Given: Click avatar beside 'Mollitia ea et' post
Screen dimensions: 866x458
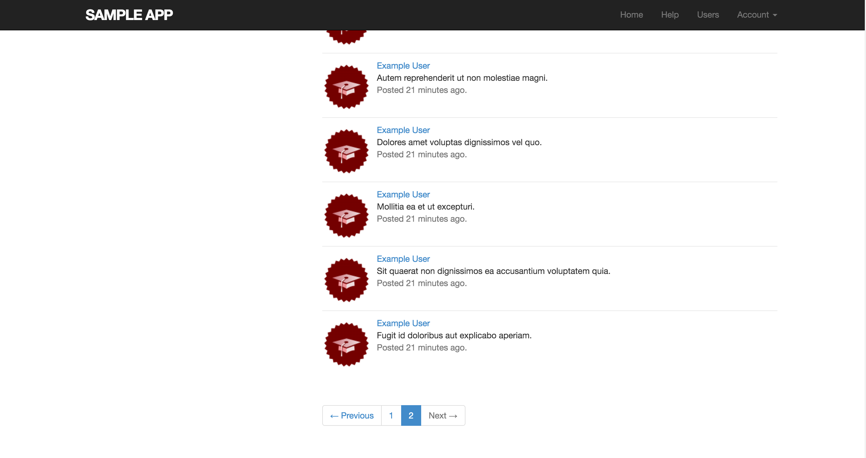Looking at the screenshot, I should tap(346, 216).
